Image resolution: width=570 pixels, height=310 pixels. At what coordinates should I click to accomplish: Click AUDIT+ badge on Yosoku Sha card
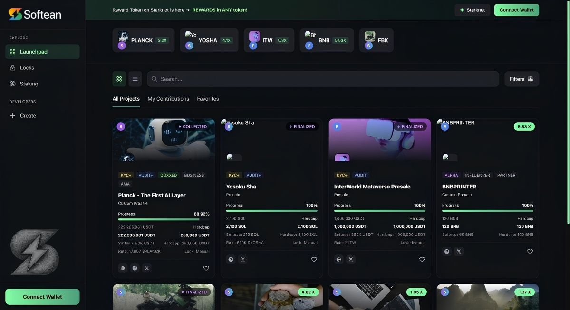click(x=254, y=175)
